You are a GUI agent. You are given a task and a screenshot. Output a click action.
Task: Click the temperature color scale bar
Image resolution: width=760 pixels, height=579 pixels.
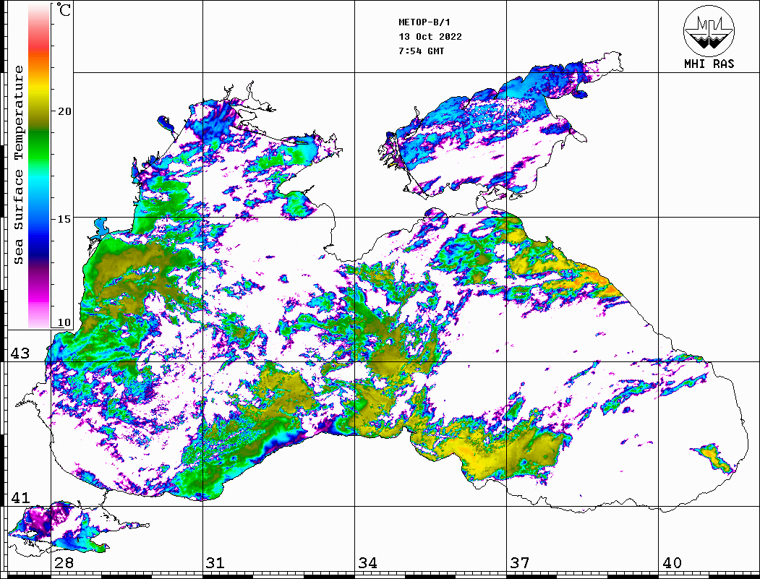click(x=39, y=166)
